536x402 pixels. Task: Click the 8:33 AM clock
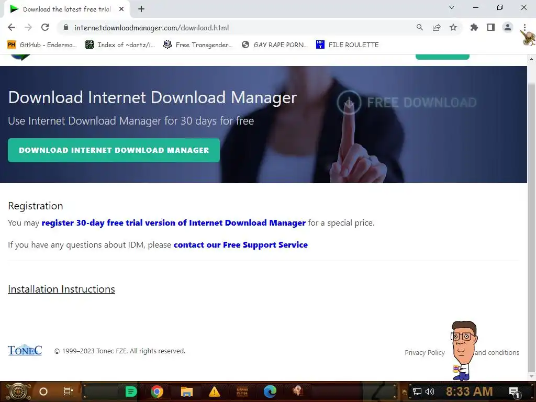(x=469, y=392)
